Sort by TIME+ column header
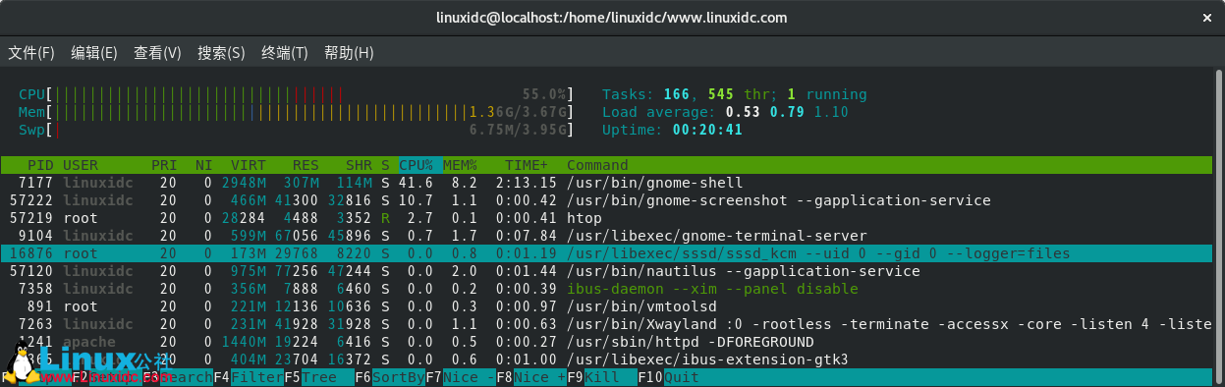 click(x=527, y=165)
